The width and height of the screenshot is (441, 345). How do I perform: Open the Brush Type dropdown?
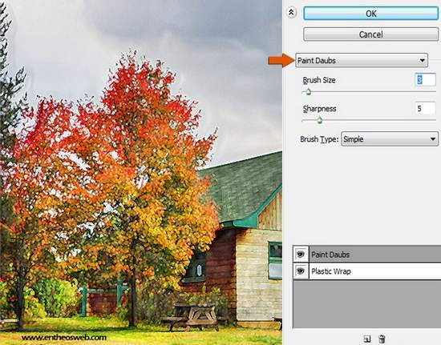click(x=390, y=139)
